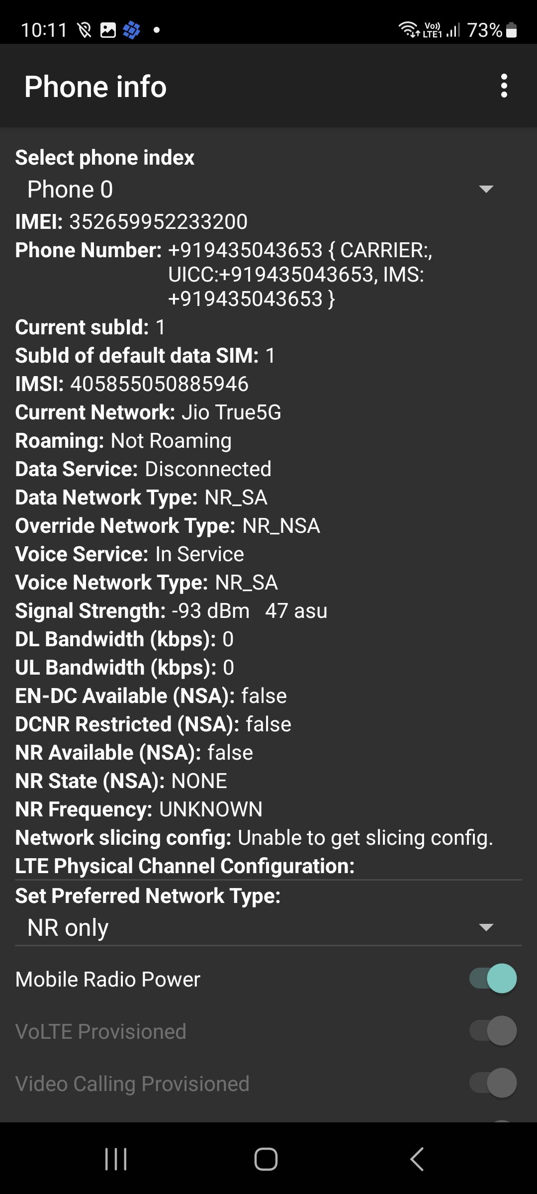Tap the muted vibration status icon
537x1194 pixels.
85,30
